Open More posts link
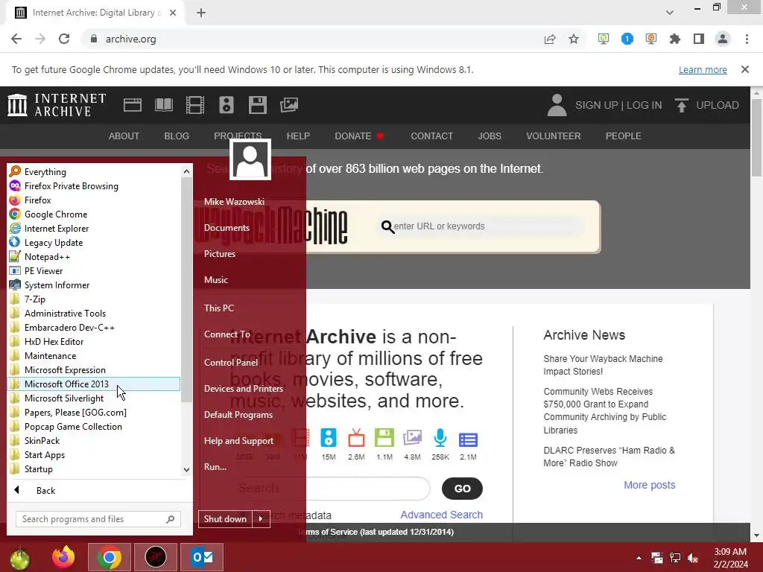 tap(650, 485)
